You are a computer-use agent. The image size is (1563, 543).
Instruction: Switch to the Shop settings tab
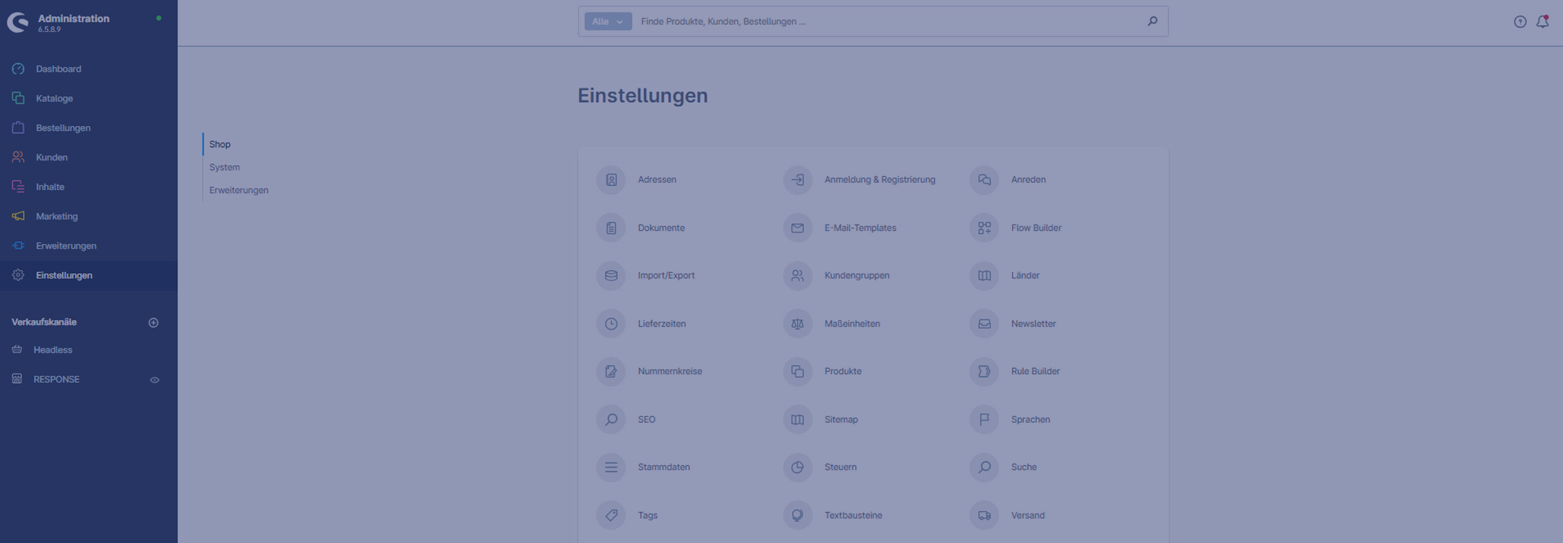219,144
